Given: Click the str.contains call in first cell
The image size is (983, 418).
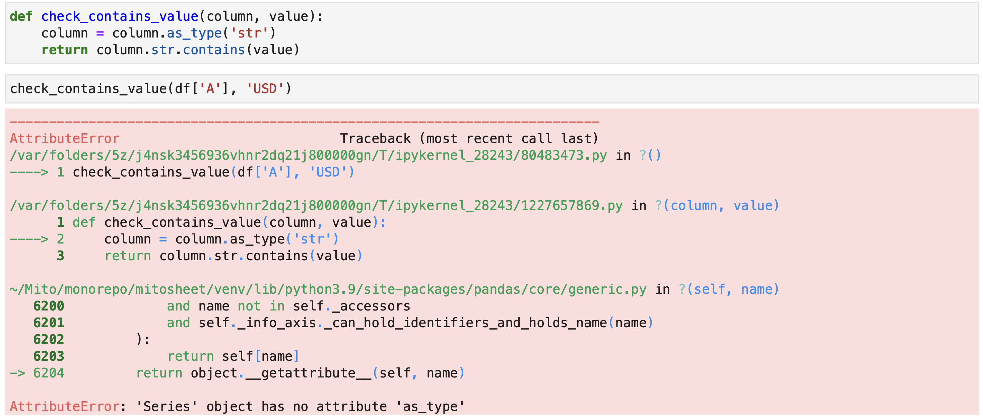Looking at the screenshot, I should pyautogui.click(x=198, y=50).
